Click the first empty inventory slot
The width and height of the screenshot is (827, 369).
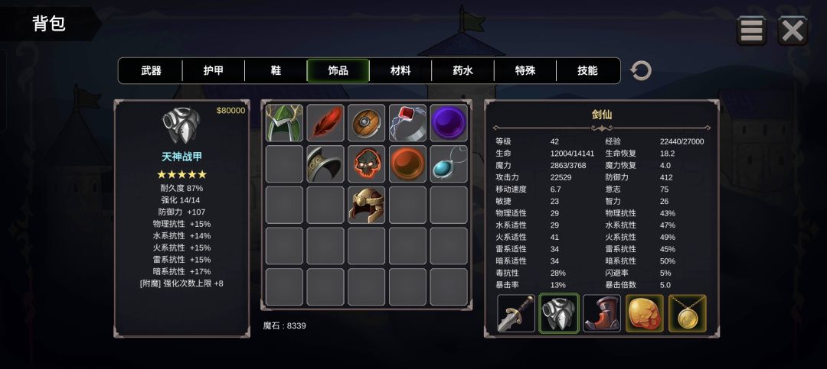coord(284,163)
